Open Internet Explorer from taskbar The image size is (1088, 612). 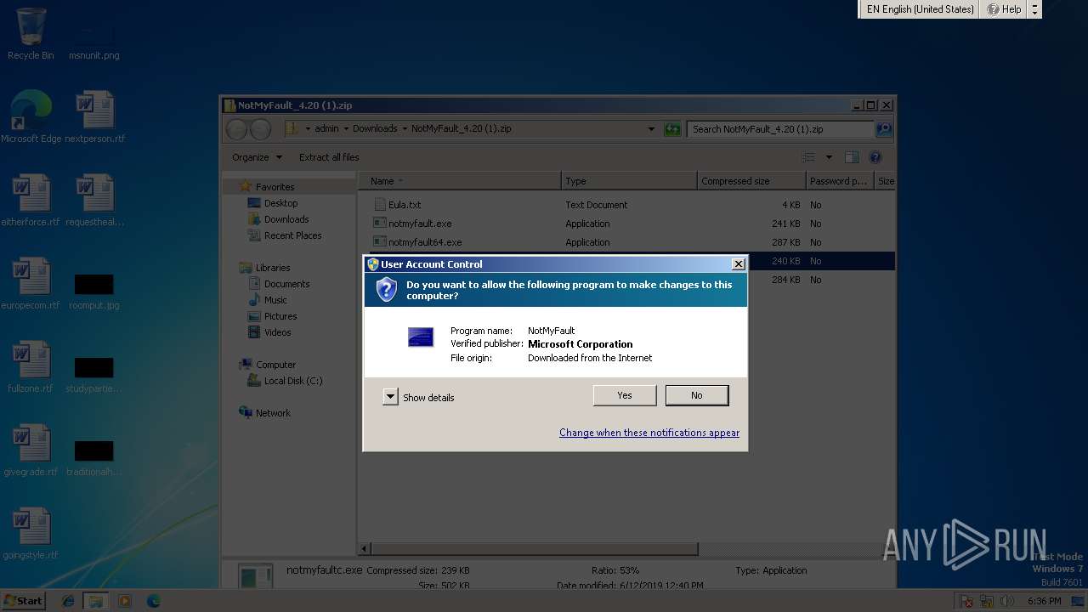click(68, 601)
